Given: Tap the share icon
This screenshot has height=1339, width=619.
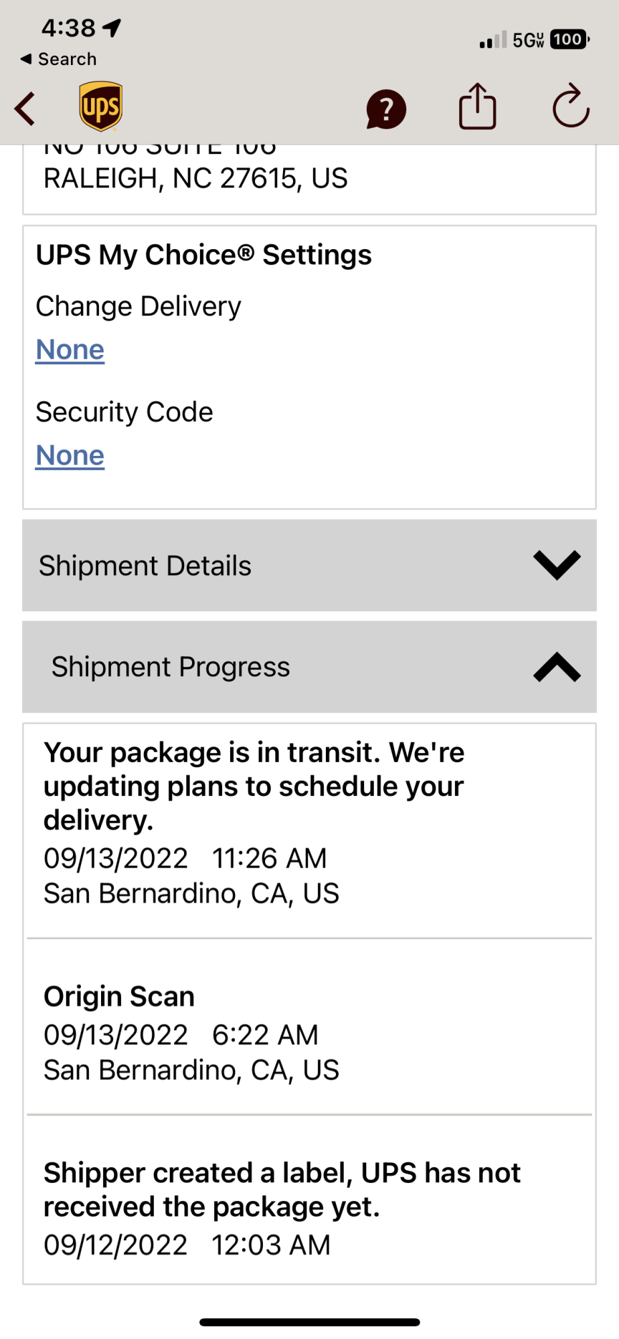Looking at the screenshot, I should point(477,106).
